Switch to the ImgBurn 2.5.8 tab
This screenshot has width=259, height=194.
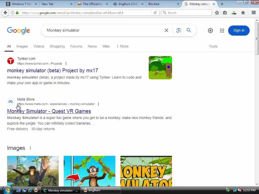(x=128, y=4)
